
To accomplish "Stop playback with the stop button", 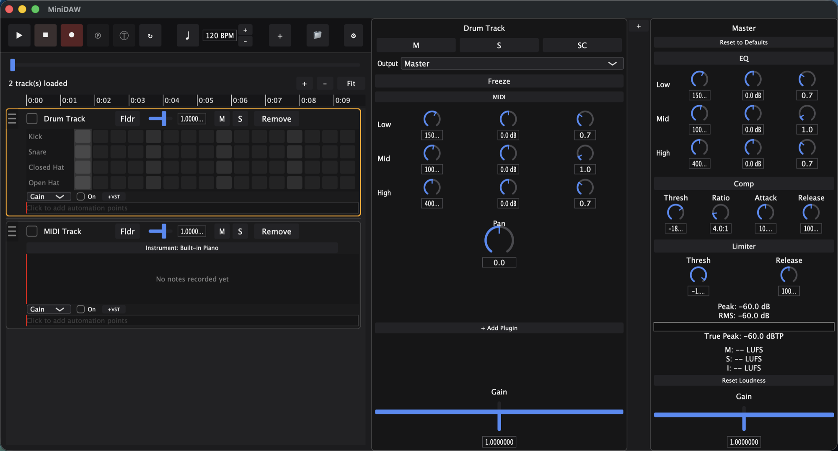I will point(45,36).
